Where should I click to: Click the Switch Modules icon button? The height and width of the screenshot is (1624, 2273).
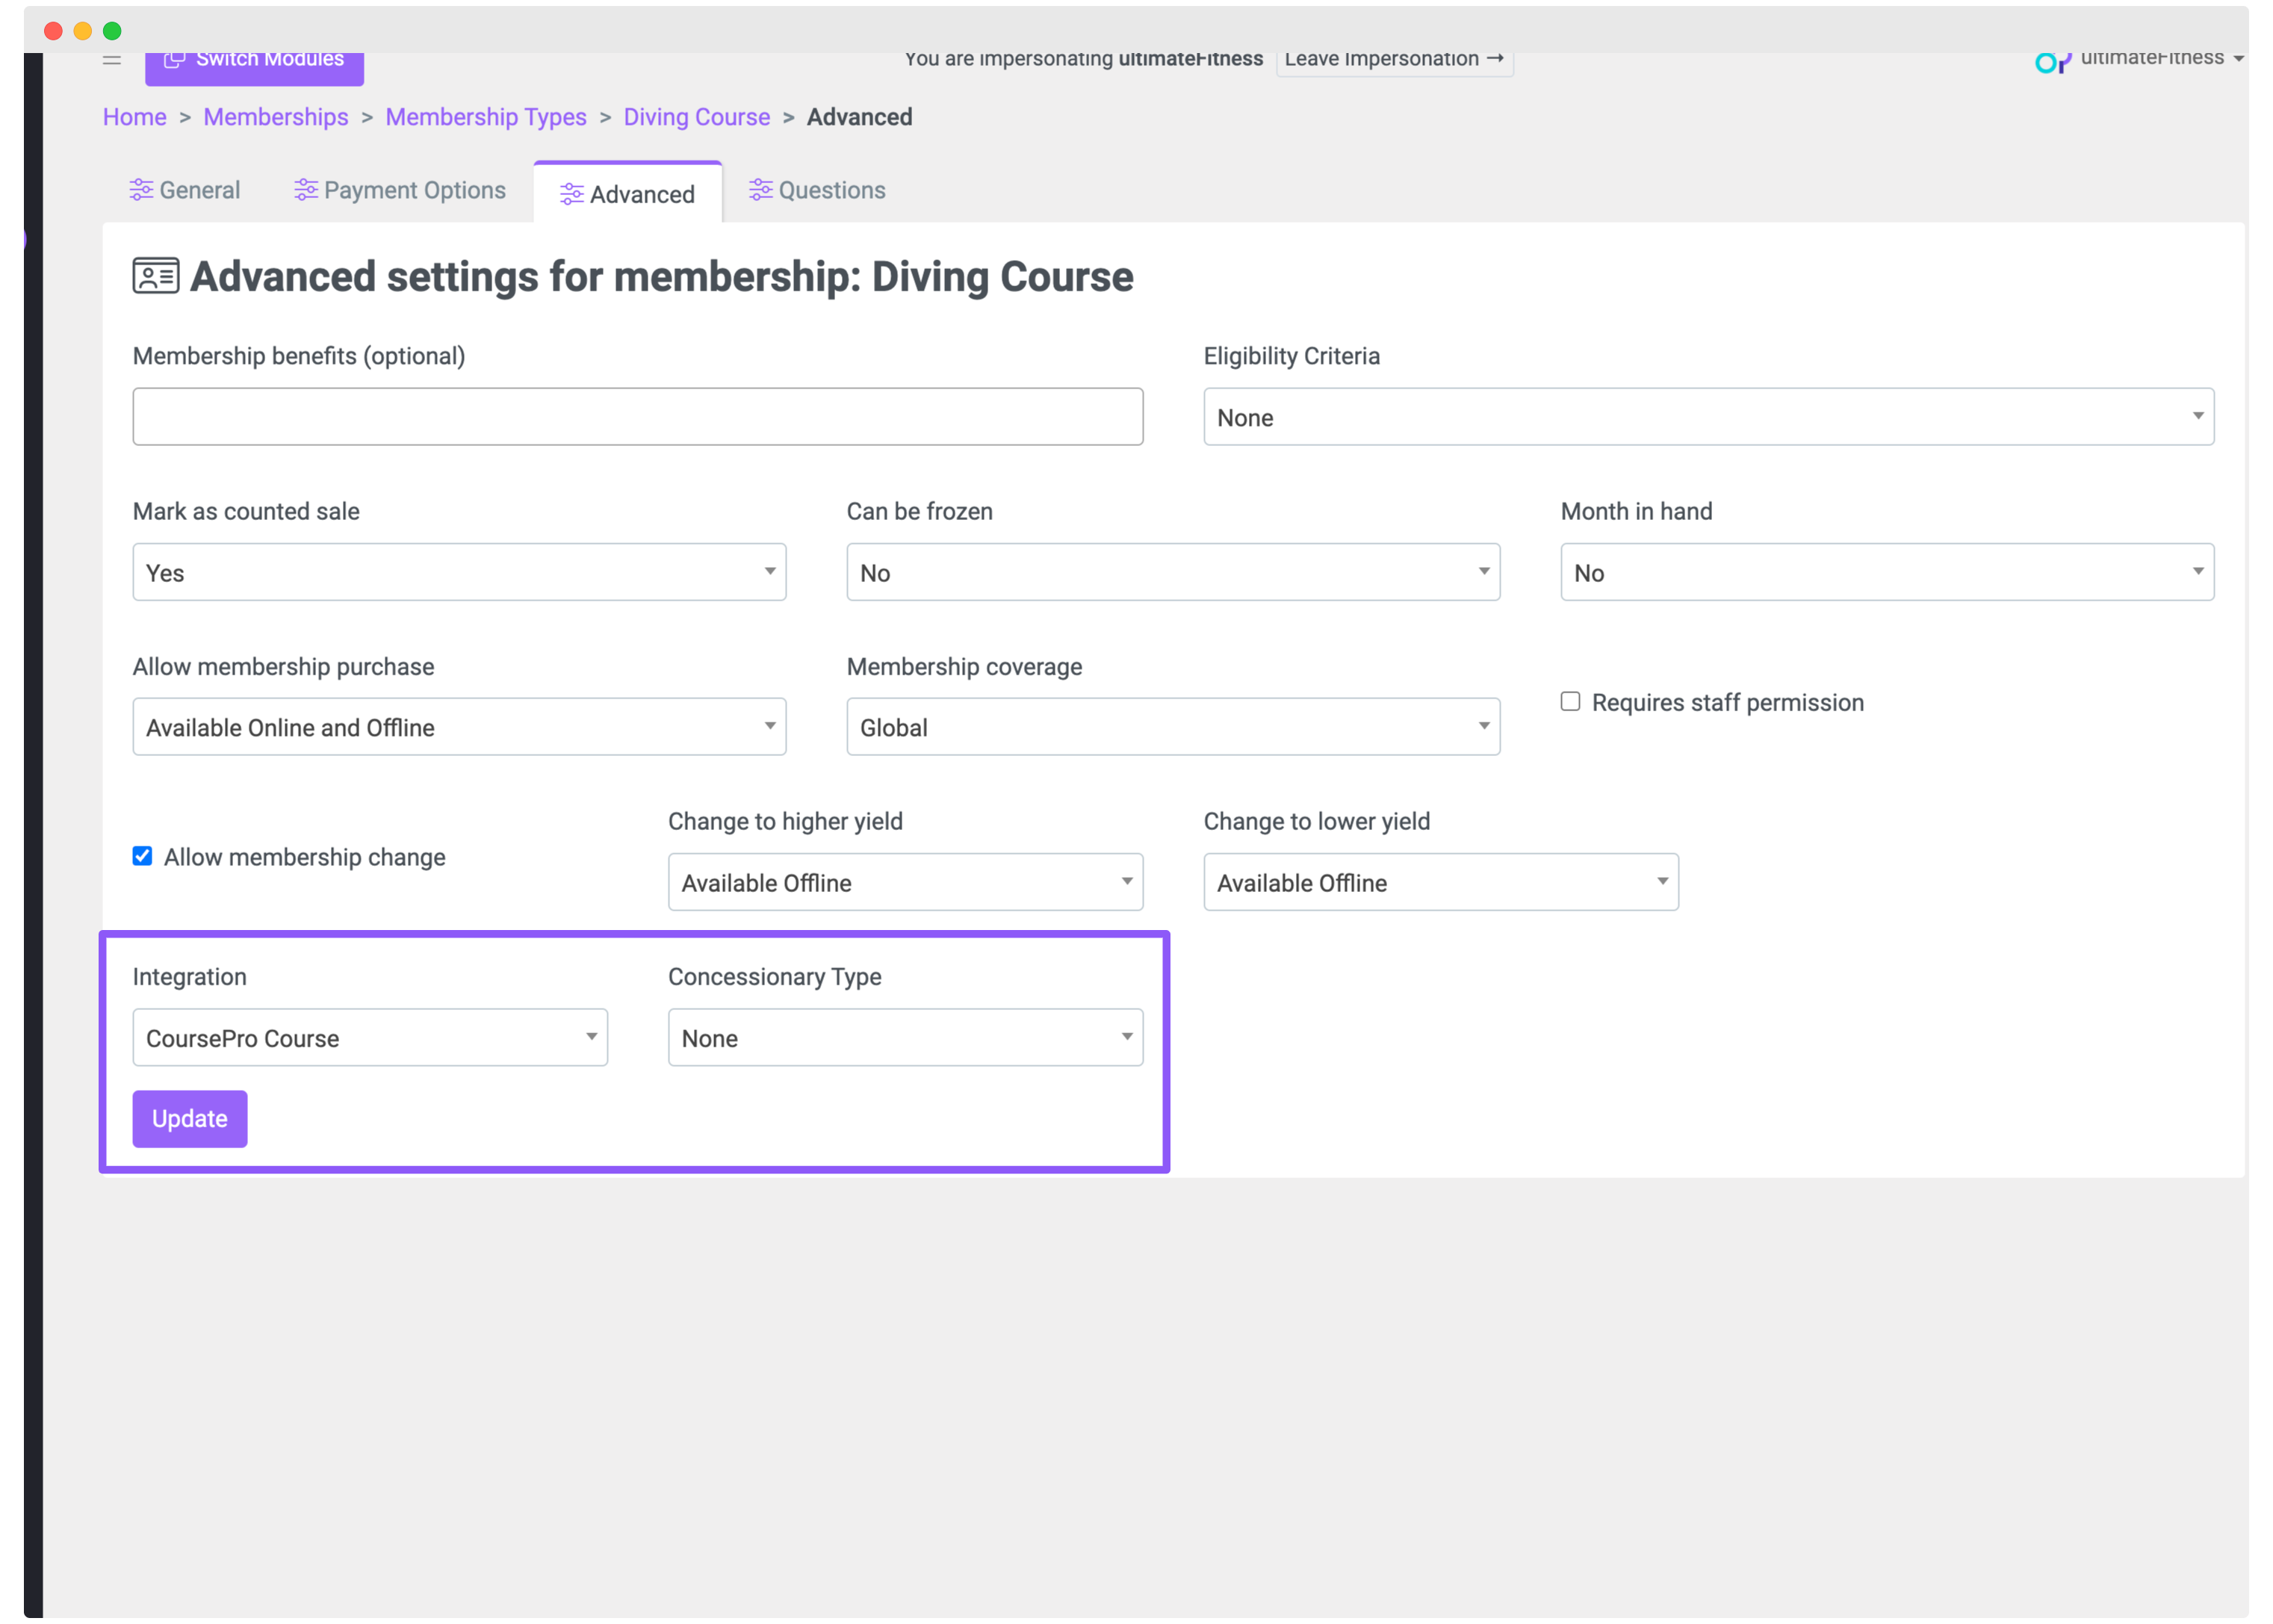coord(174,60)
